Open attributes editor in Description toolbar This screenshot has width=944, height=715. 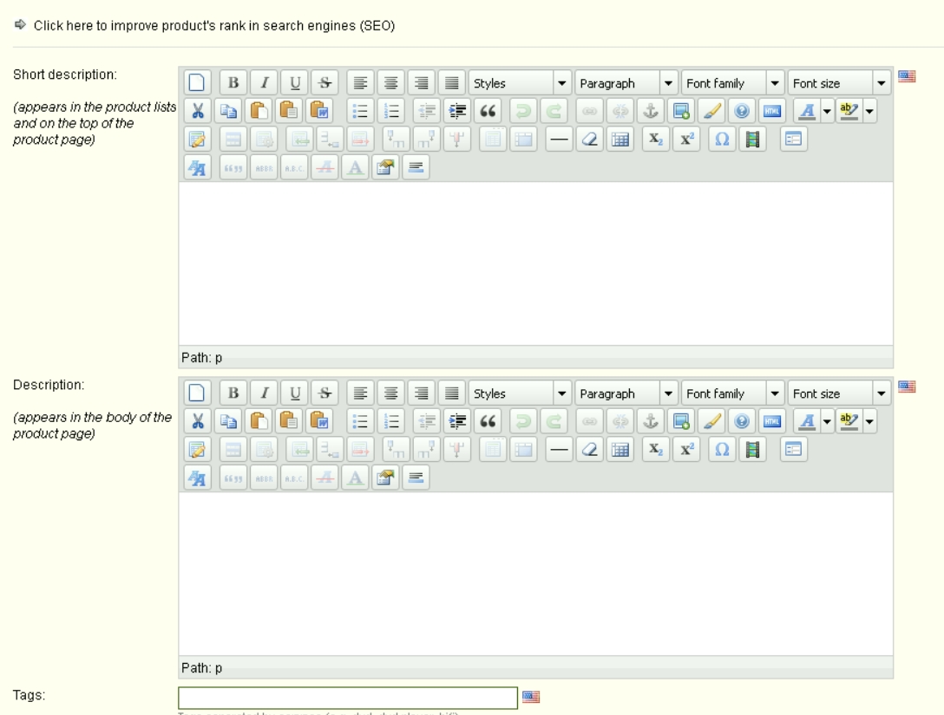pos(385,478)
